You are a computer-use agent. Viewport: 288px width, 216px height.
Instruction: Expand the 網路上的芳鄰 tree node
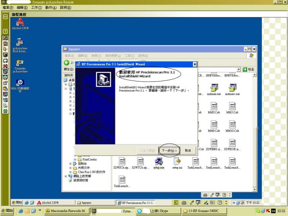click(66, 176)
